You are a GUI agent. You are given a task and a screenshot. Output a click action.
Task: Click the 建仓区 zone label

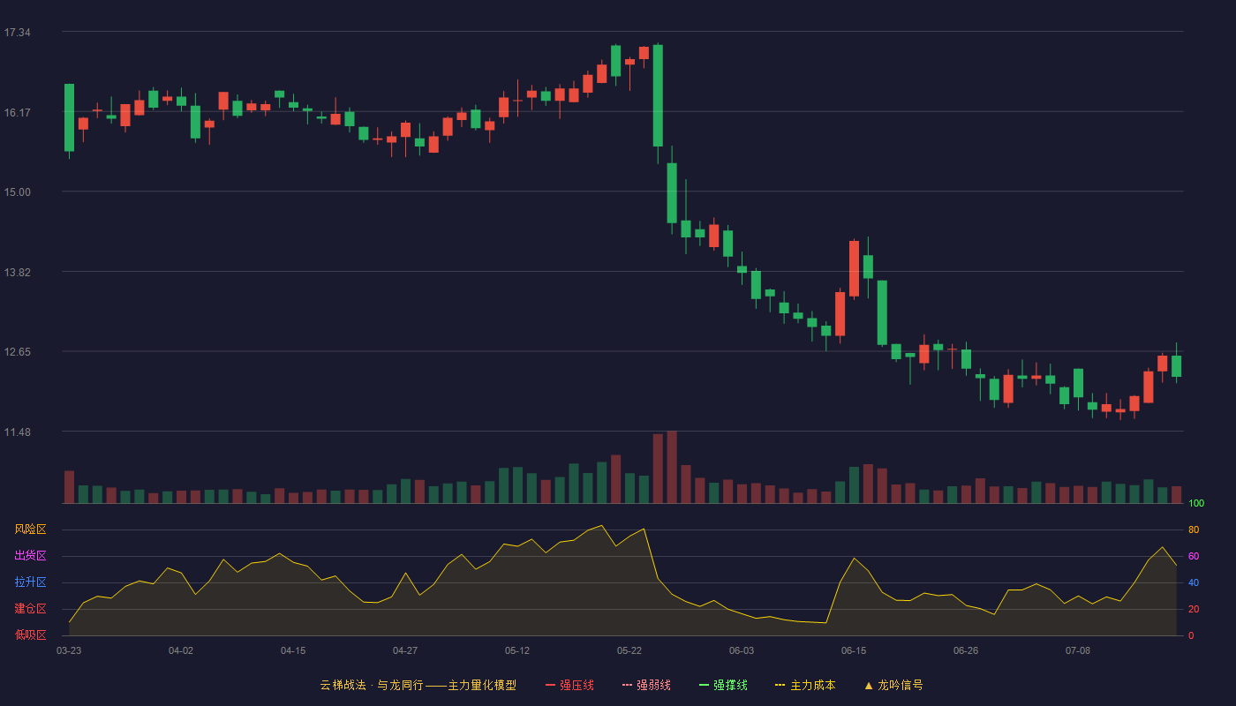[x=30, y=609]
